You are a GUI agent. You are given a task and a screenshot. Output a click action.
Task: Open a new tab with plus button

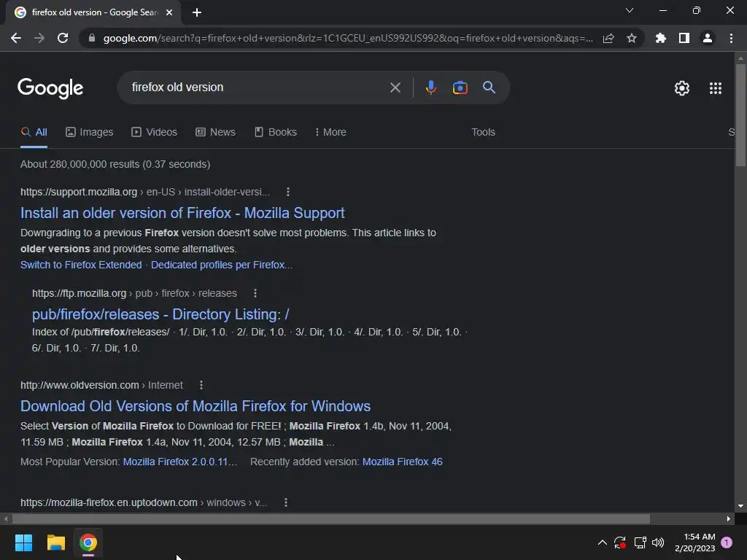197,12
